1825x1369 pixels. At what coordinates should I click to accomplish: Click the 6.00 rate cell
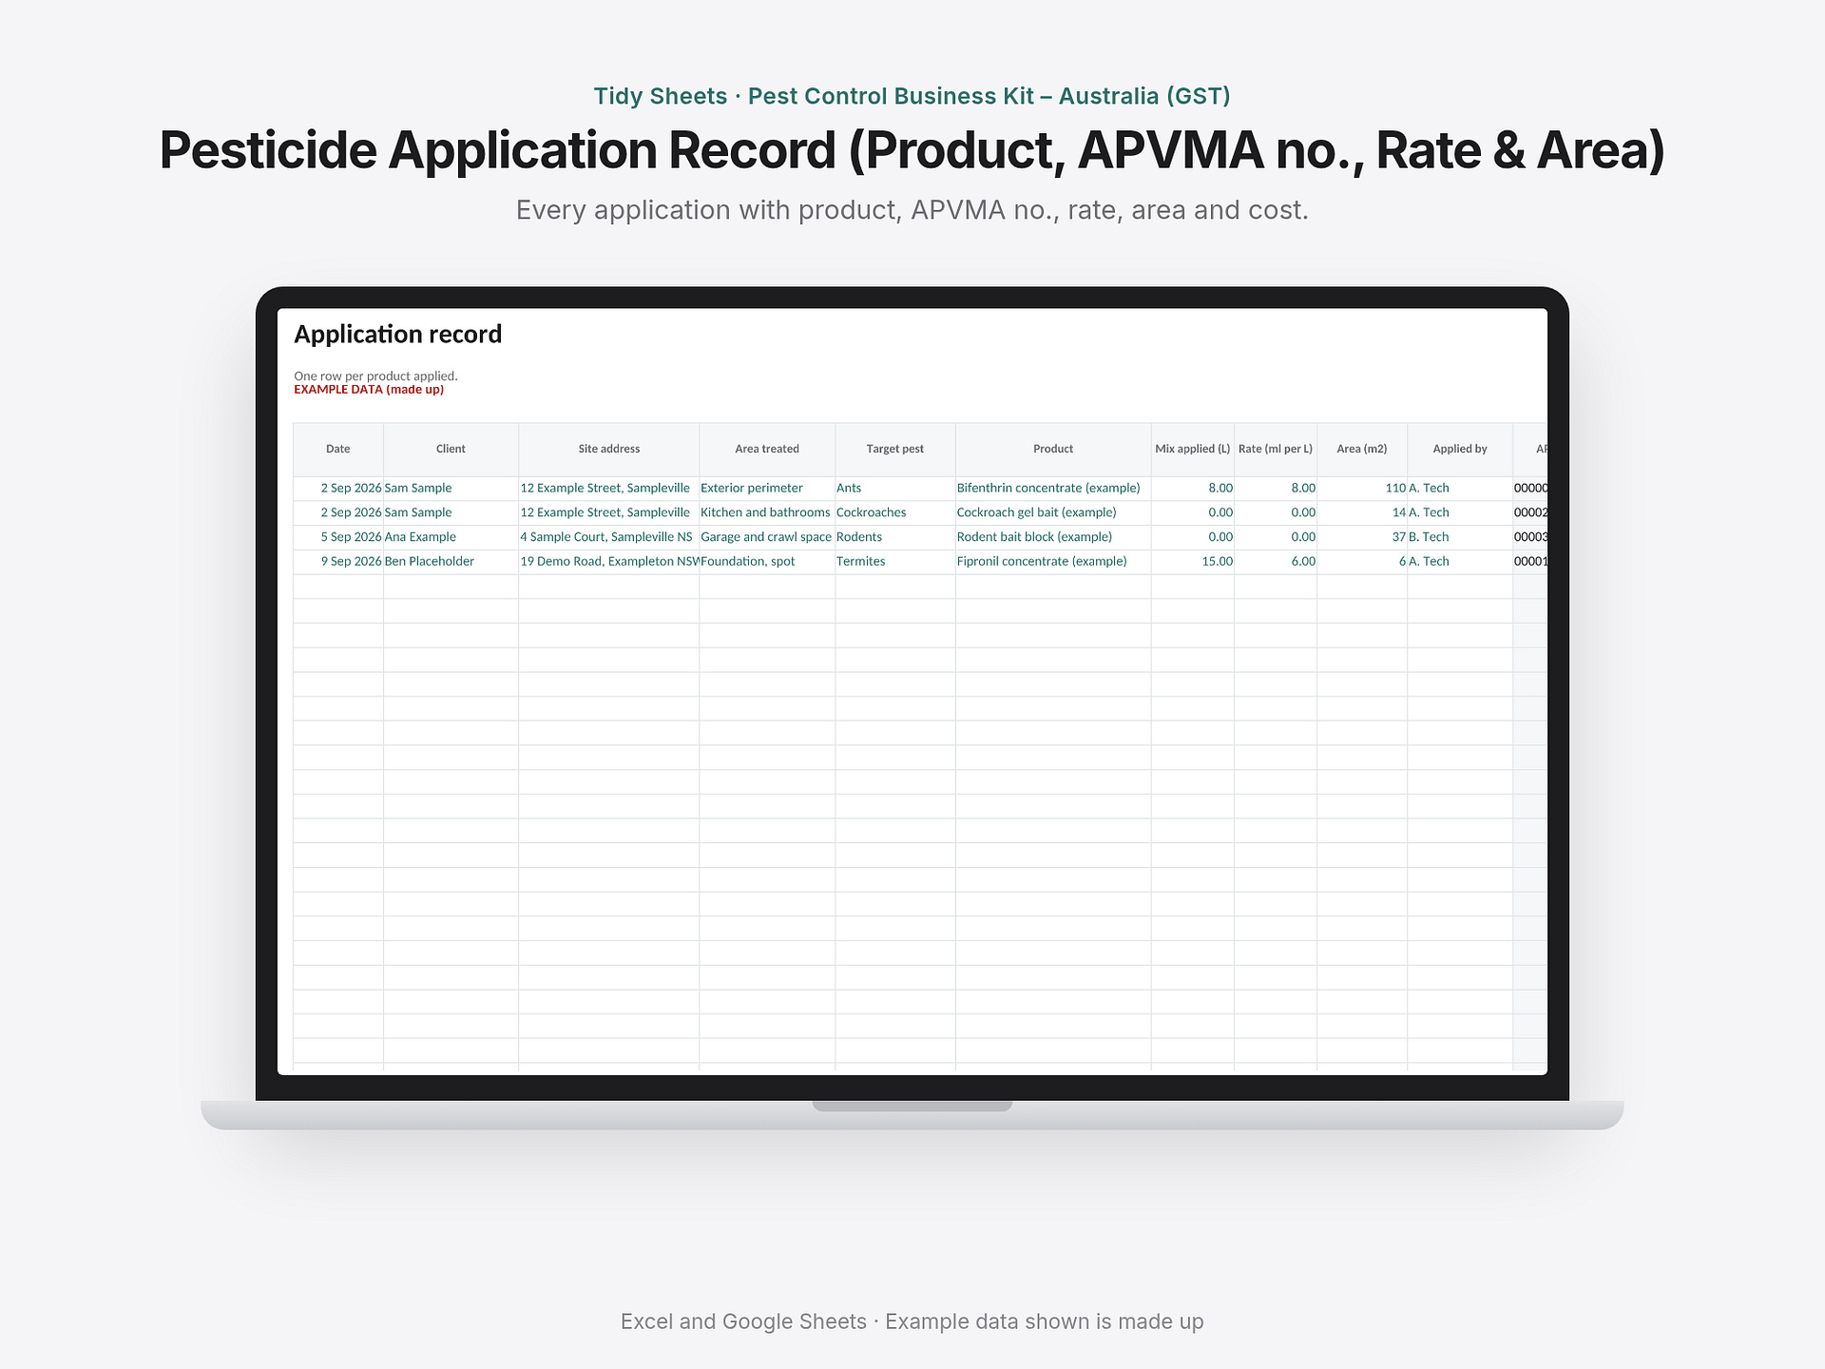point(1275,562)
